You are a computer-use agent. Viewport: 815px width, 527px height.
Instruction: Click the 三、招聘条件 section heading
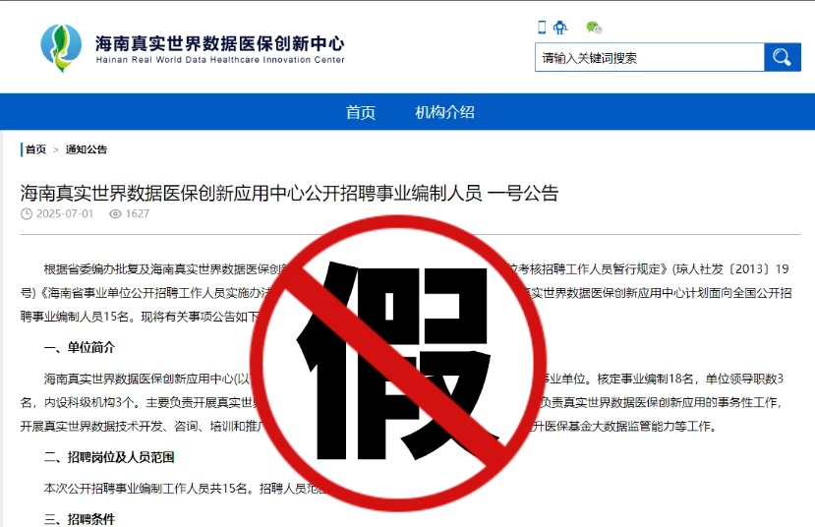[x=79, y=519]
